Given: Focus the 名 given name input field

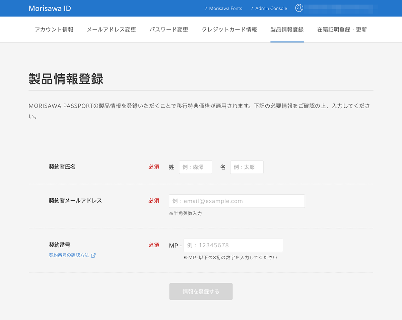Looking at the screenshot, I should click(247, 167).
